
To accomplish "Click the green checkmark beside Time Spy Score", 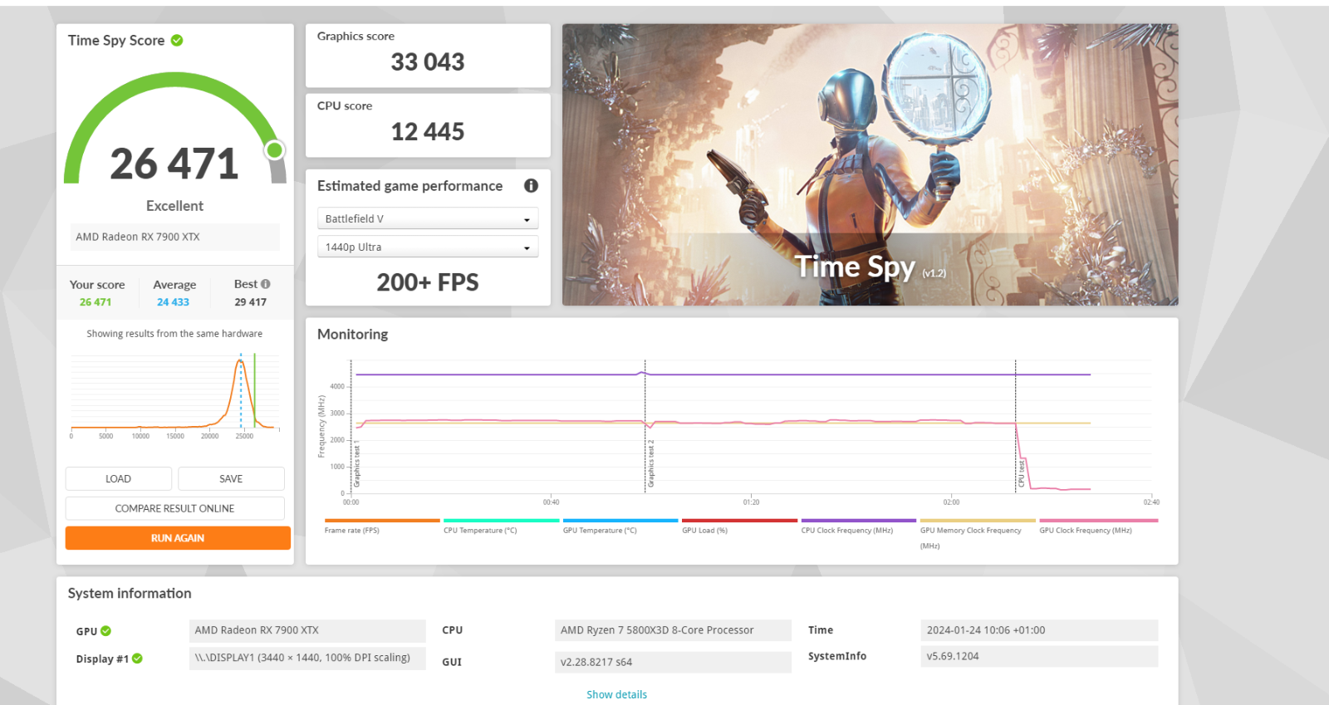I will point(177,40).
